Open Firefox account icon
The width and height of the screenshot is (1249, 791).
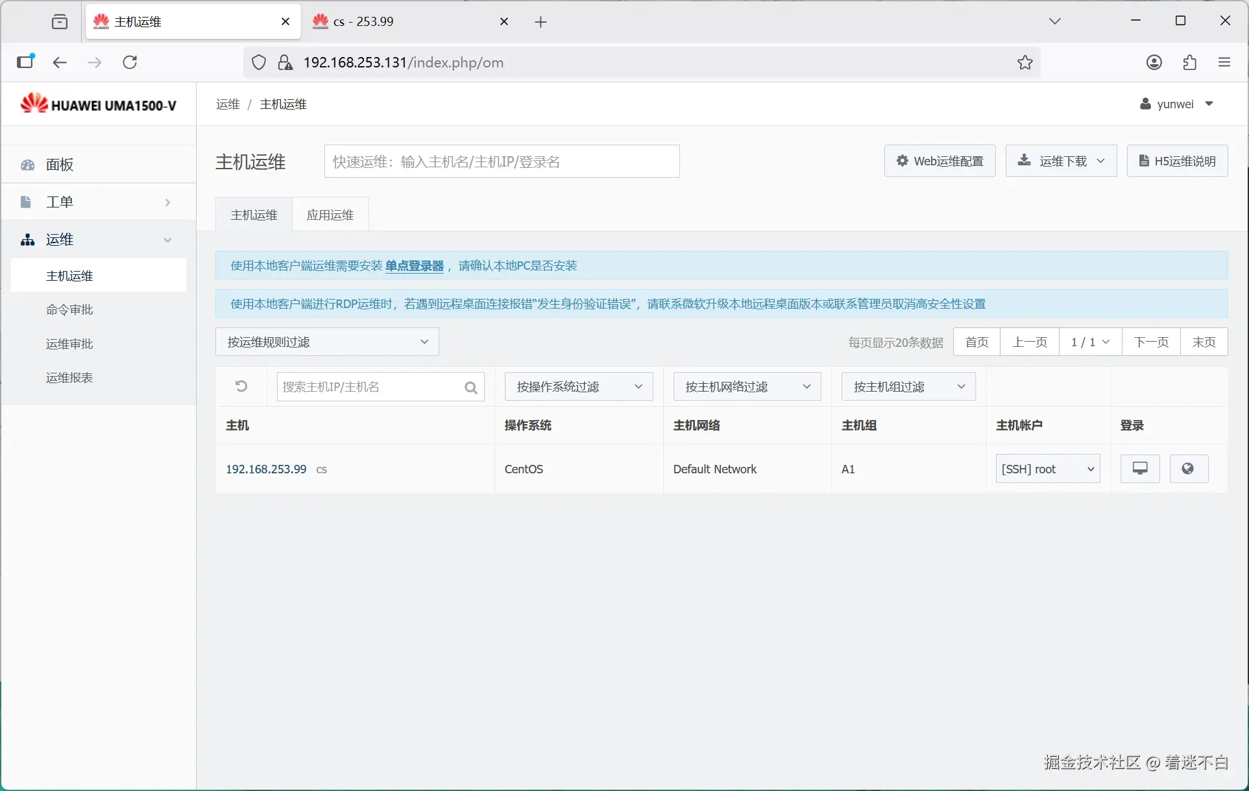[1154, 62]
